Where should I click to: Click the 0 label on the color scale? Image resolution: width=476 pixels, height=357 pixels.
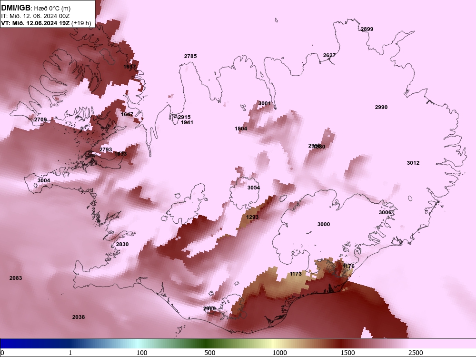(x=3, y=353)
